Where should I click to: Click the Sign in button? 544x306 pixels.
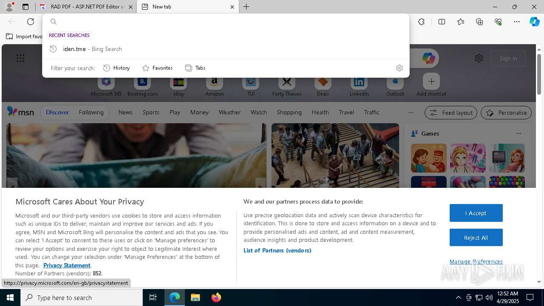click(x=508, y=58)
